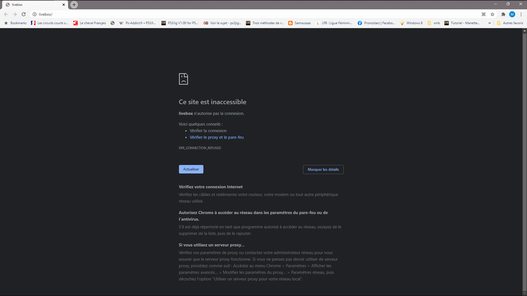Click 'Si vous utilisez un serveur proxy...' heading

click(x=212, y=245)
